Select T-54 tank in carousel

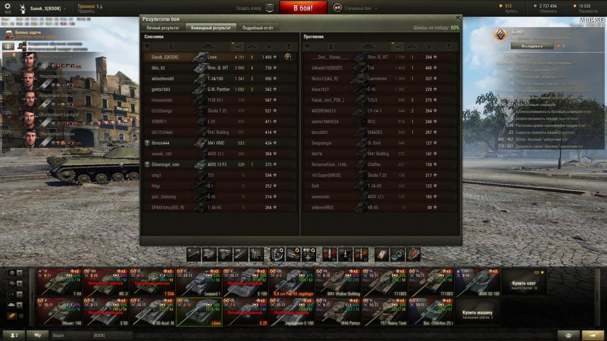59,282
